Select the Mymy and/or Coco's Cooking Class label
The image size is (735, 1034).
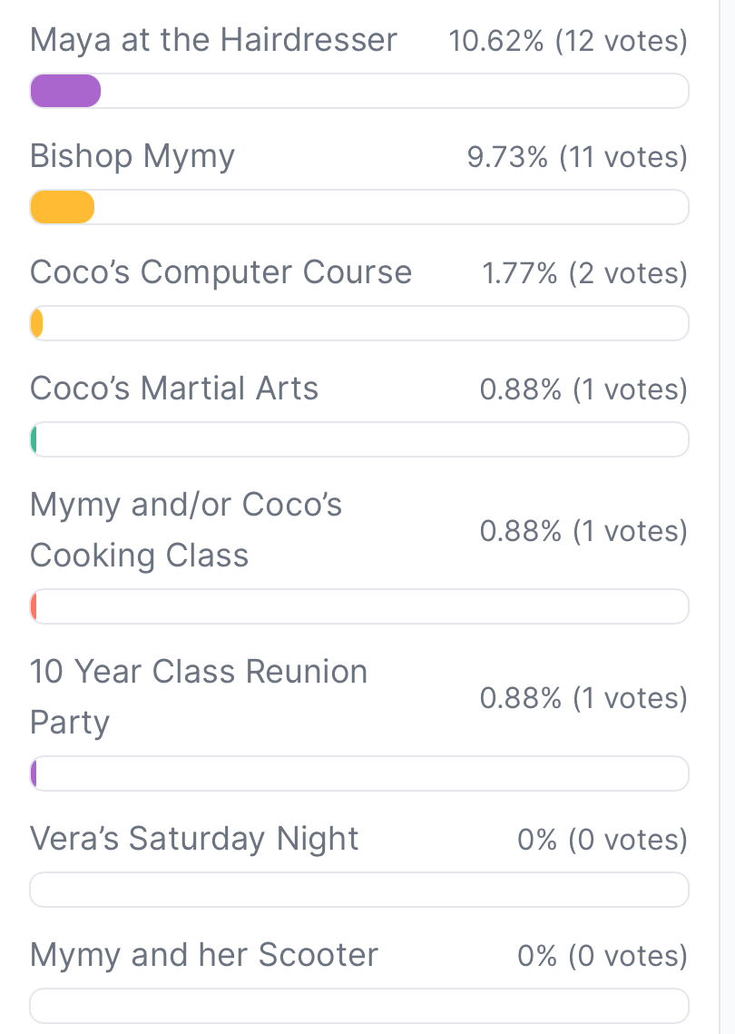pyautogui.click(x=186, y=529)
